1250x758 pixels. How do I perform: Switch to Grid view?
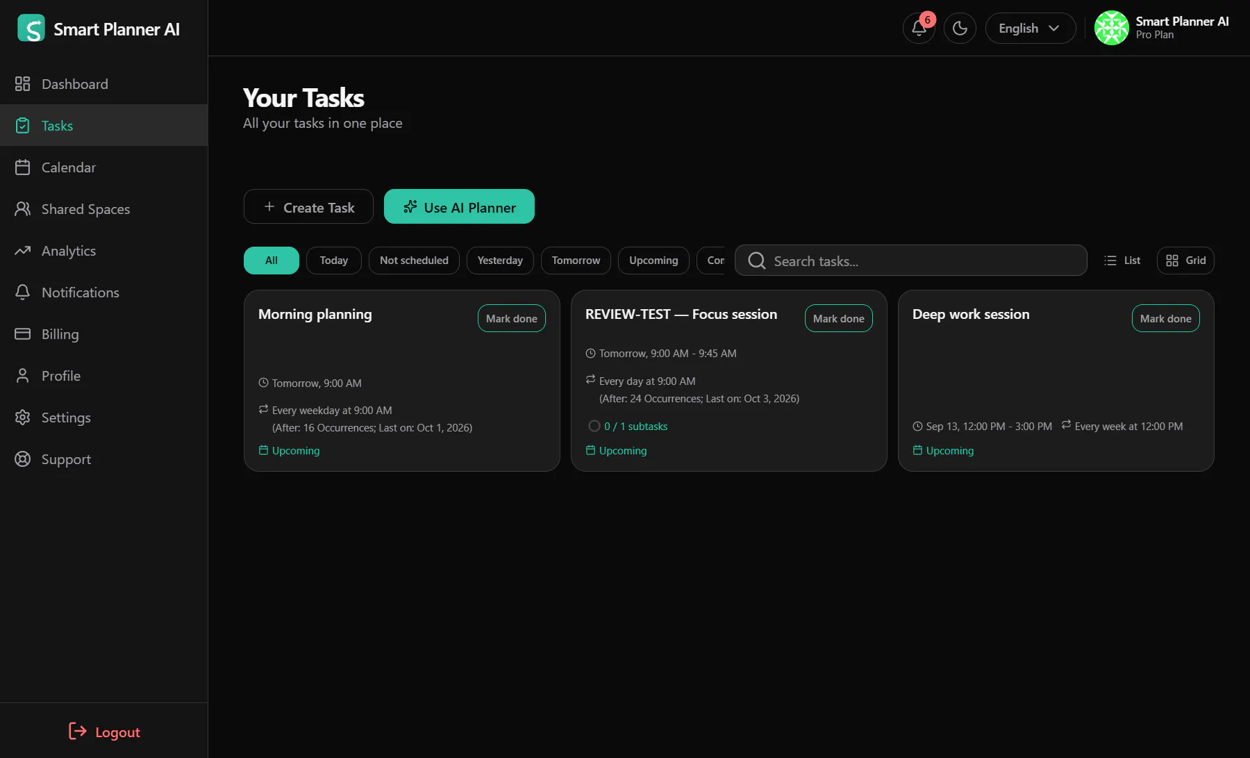pyautogui.click(x=1185, y=261)
